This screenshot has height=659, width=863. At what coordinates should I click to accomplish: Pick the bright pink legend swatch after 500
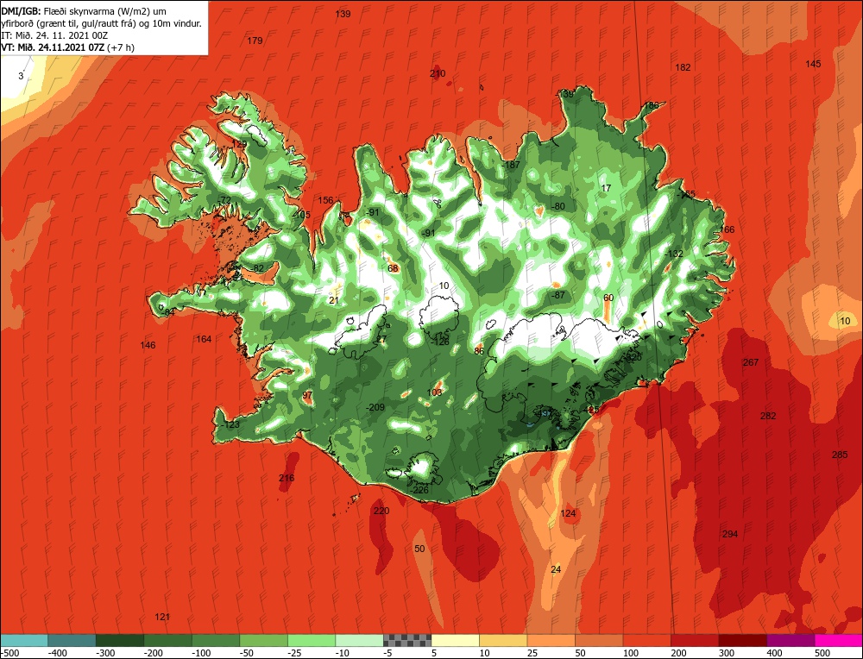[839, 640]
